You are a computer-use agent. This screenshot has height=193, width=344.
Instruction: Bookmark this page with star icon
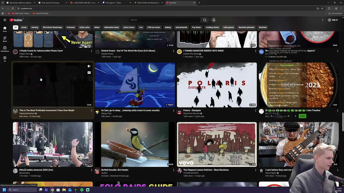click(x=322, y=8)
